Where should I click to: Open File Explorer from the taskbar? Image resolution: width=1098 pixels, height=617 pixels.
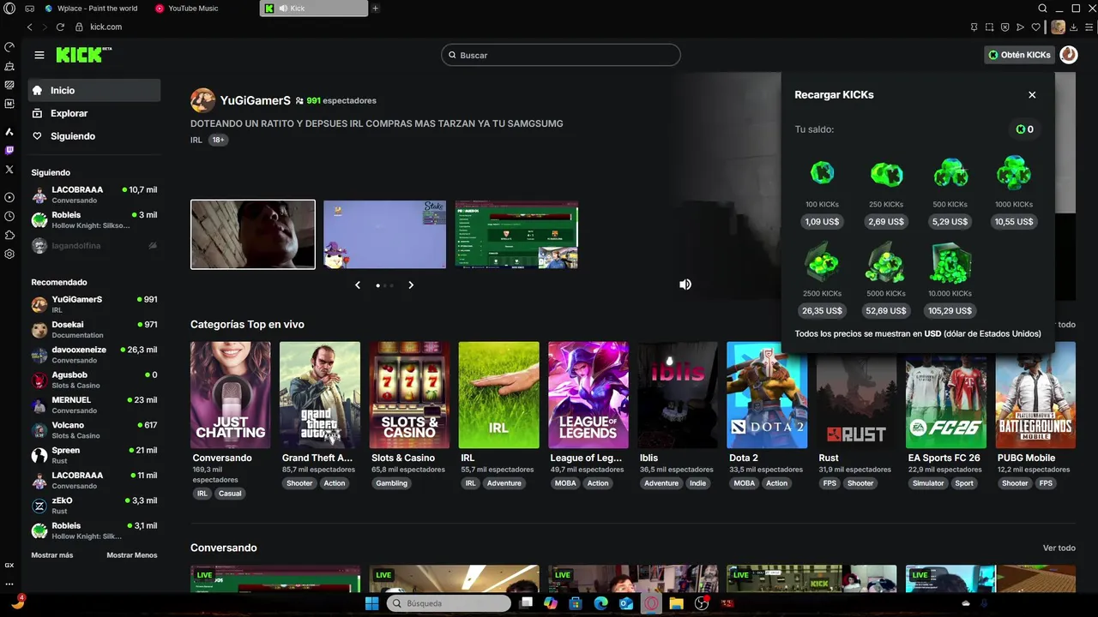[676, 603]
